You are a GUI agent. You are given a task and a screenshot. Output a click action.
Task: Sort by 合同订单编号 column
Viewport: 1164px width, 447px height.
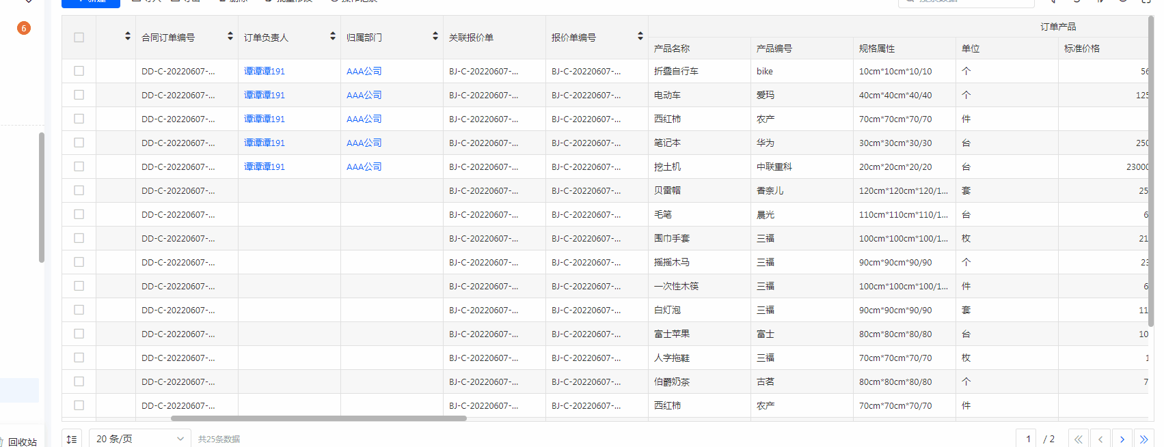pos(230,37)
